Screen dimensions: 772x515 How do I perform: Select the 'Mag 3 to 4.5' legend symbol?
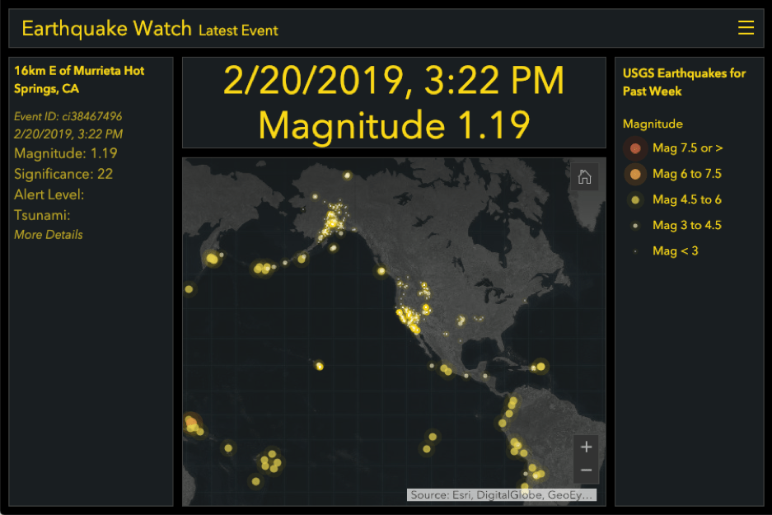634,225
